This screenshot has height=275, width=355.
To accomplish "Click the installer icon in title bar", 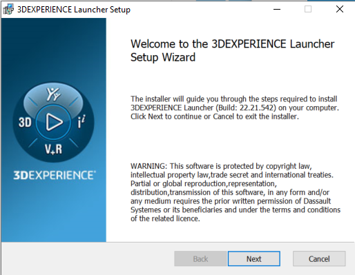I will pos(8,10).
